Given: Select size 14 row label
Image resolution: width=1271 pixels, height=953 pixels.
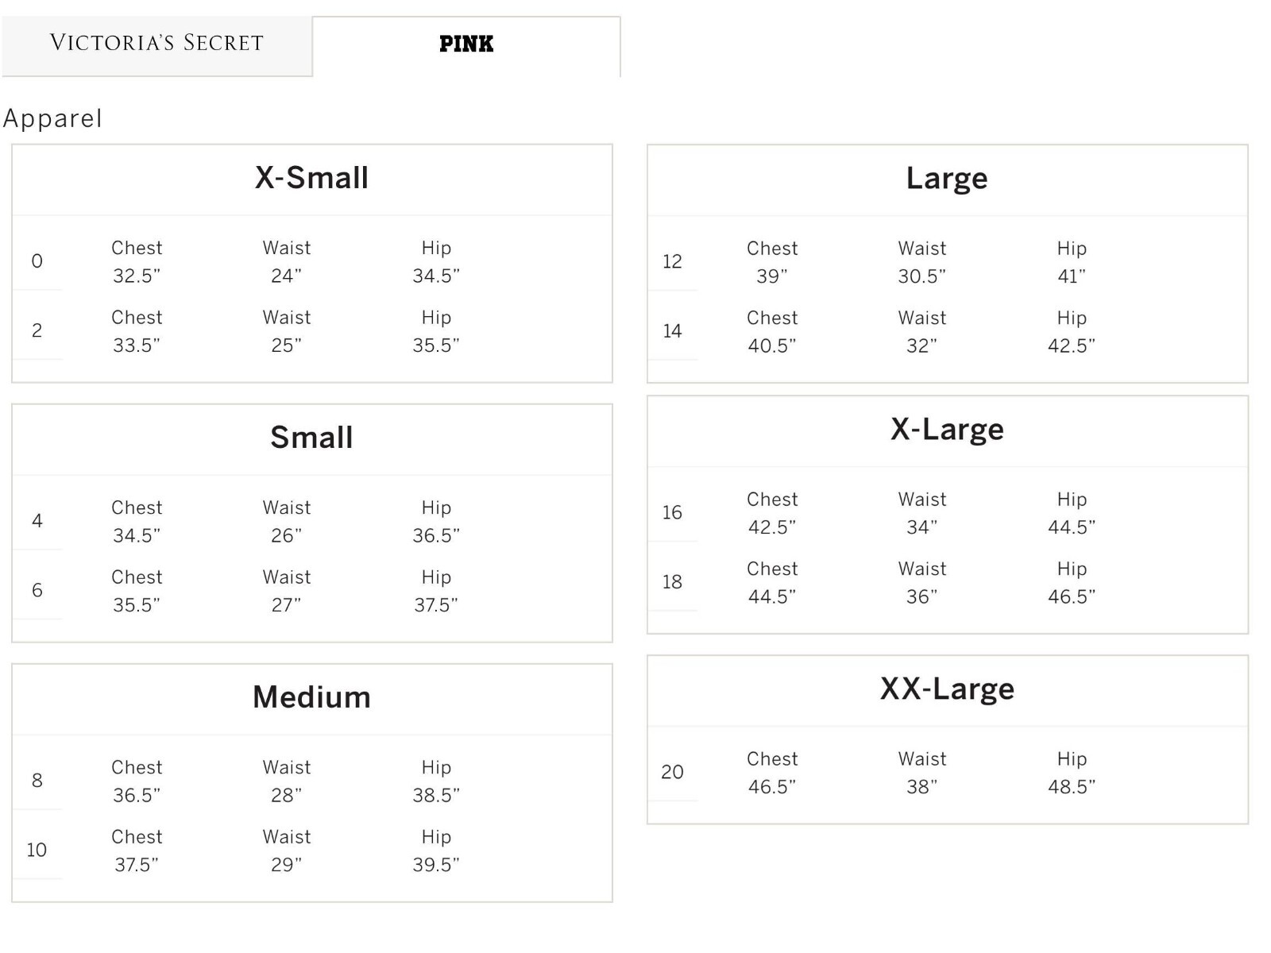Looking at the screenshot, I should [672, 331].
